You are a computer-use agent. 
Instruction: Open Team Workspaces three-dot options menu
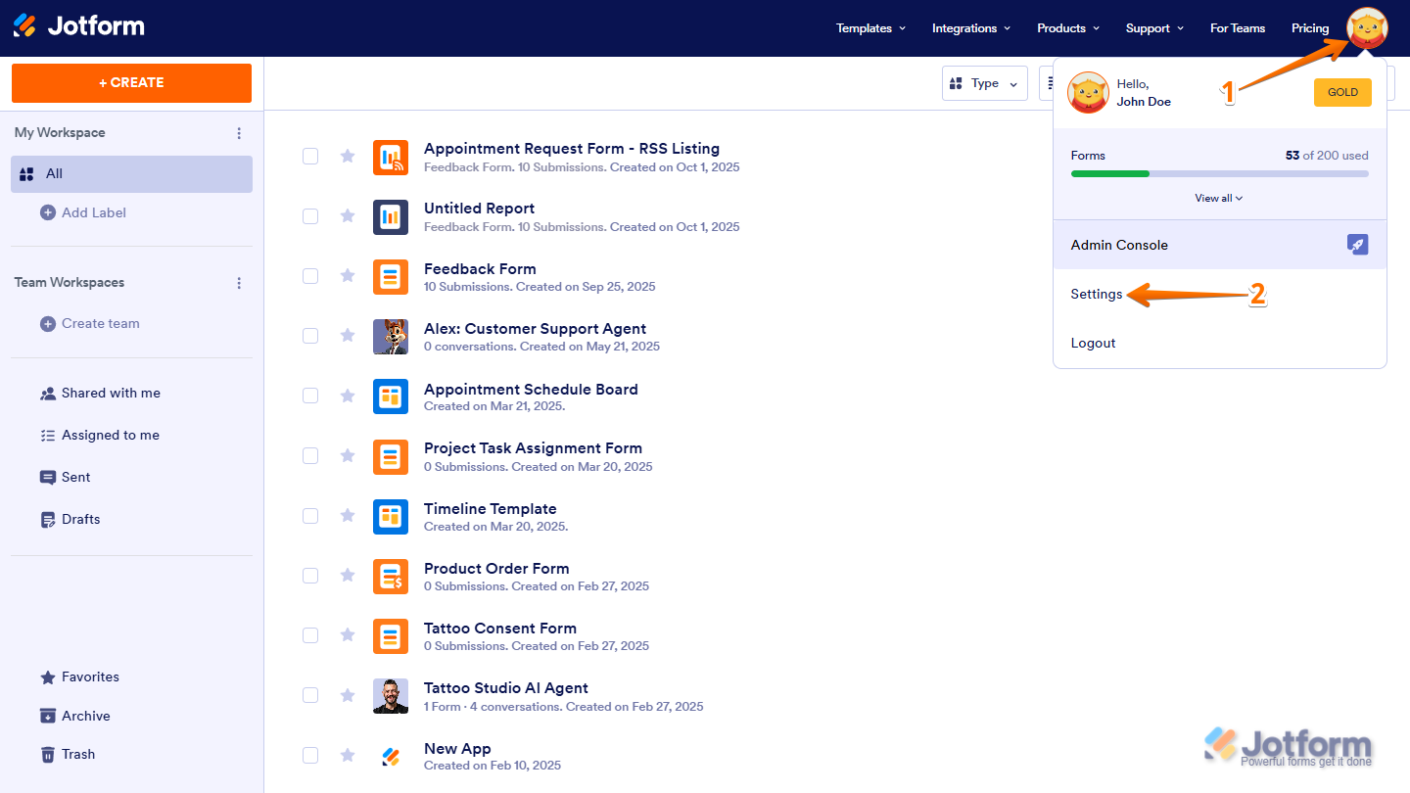(x=239, y=283)
